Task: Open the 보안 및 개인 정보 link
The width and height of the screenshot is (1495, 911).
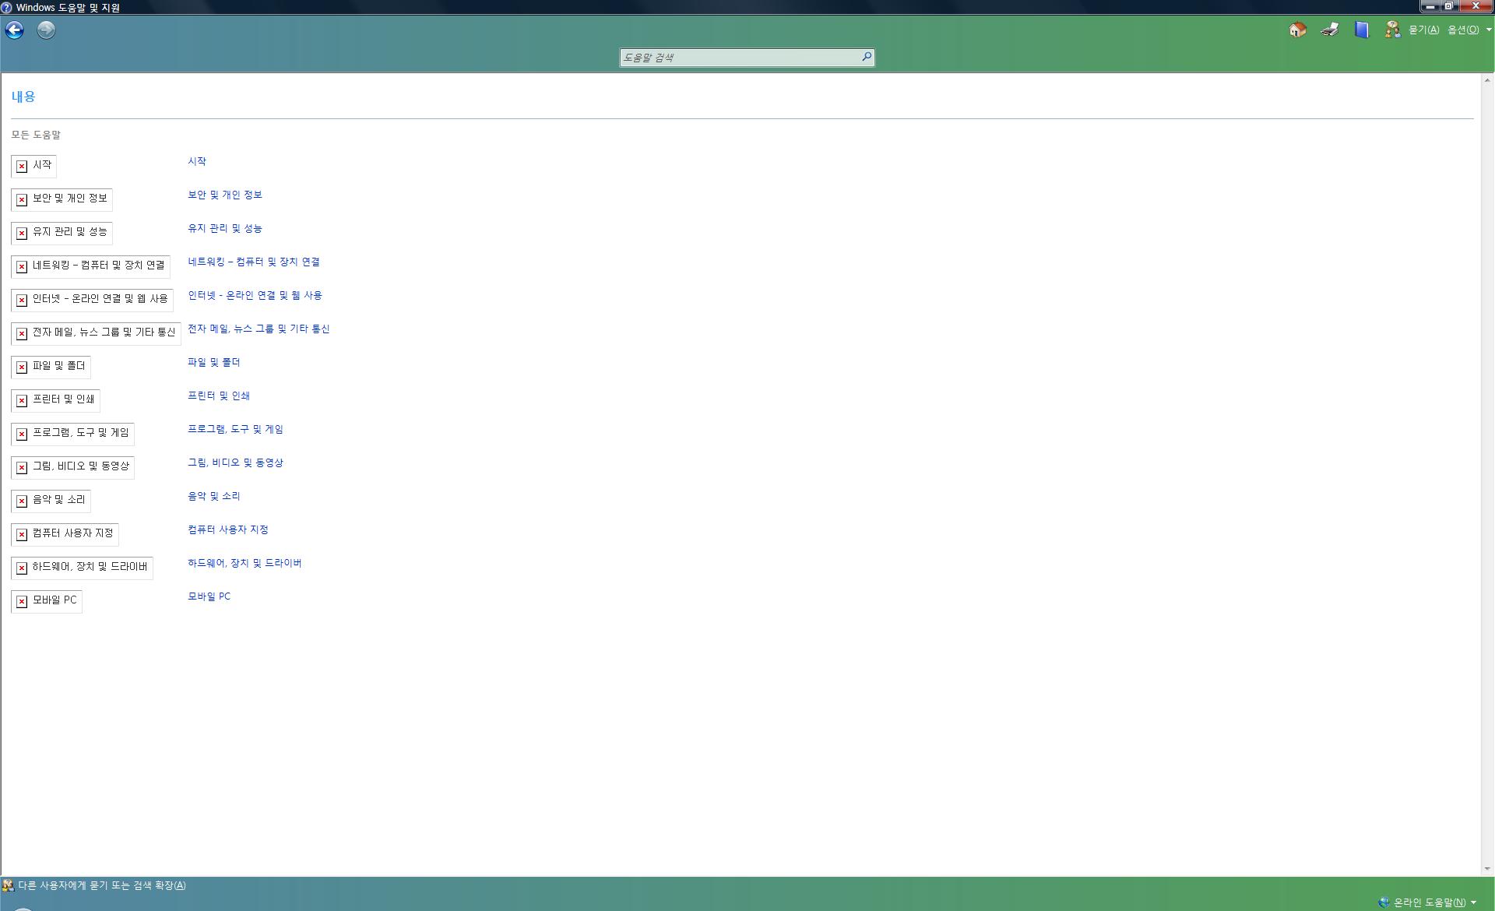Action: 225,195
